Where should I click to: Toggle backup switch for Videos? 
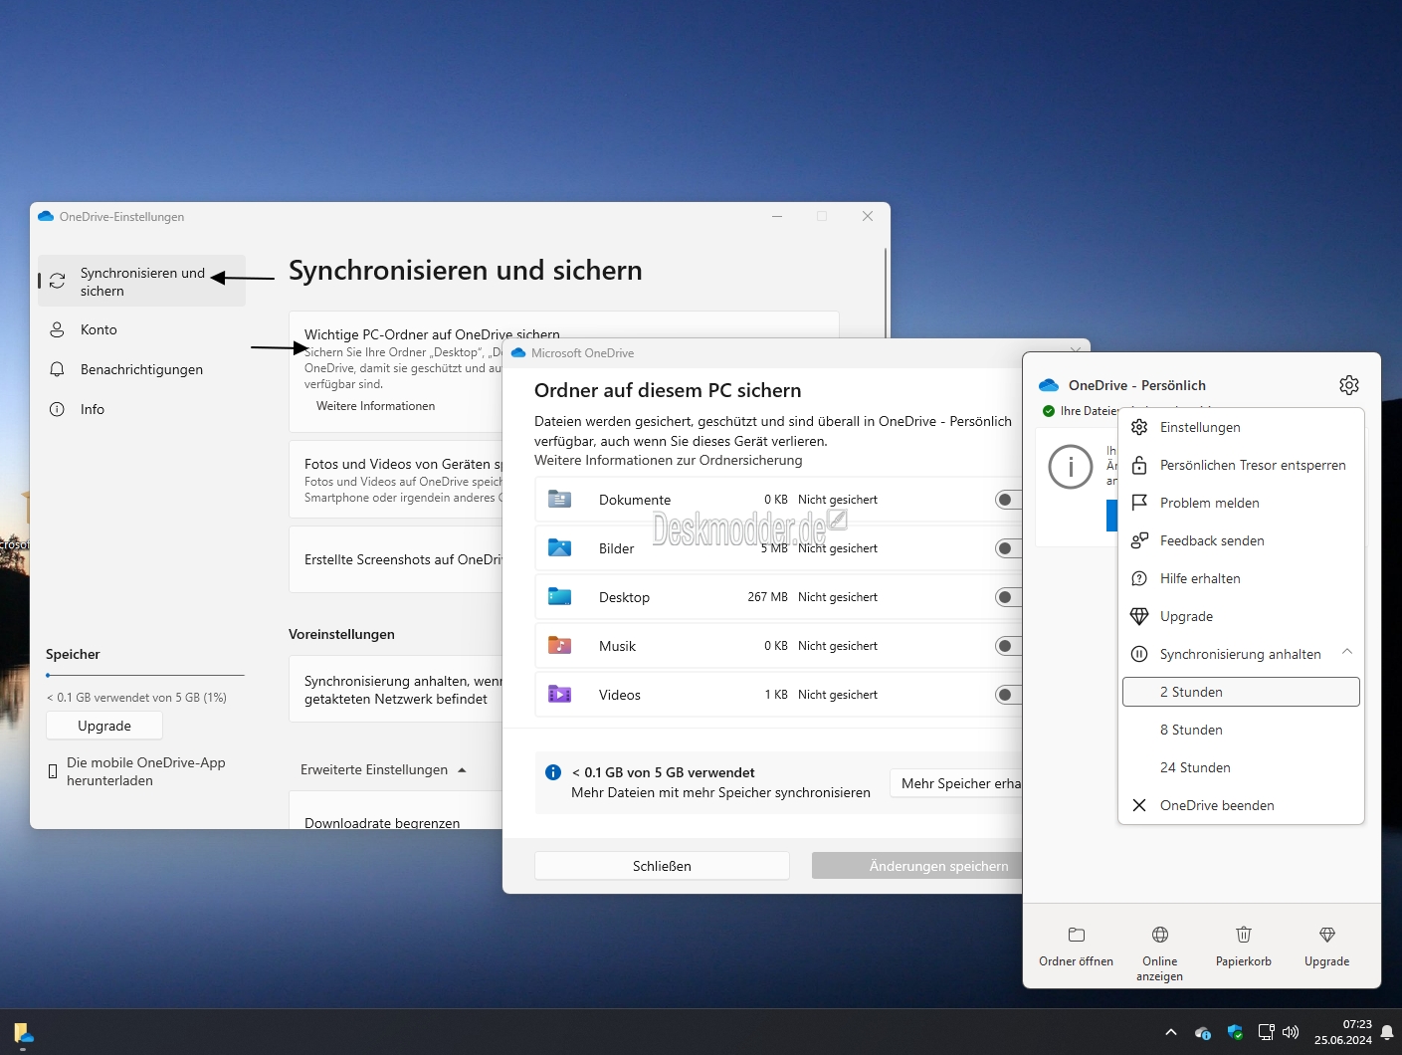pyautogui.click(x=1008, y=695)
